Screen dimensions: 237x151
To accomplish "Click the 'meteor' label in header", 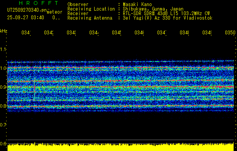I will click(54, 12).
